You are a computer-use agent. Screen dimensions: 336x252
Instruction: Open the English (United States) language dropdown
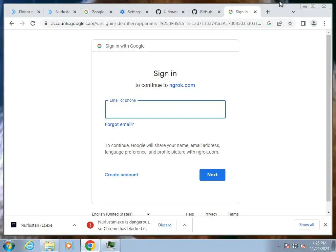pos(121,214)
